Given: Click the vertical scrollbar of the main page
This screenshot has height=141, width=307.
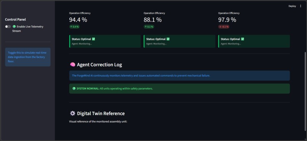Looking at the screenshot, I should (x=305, y=91).
